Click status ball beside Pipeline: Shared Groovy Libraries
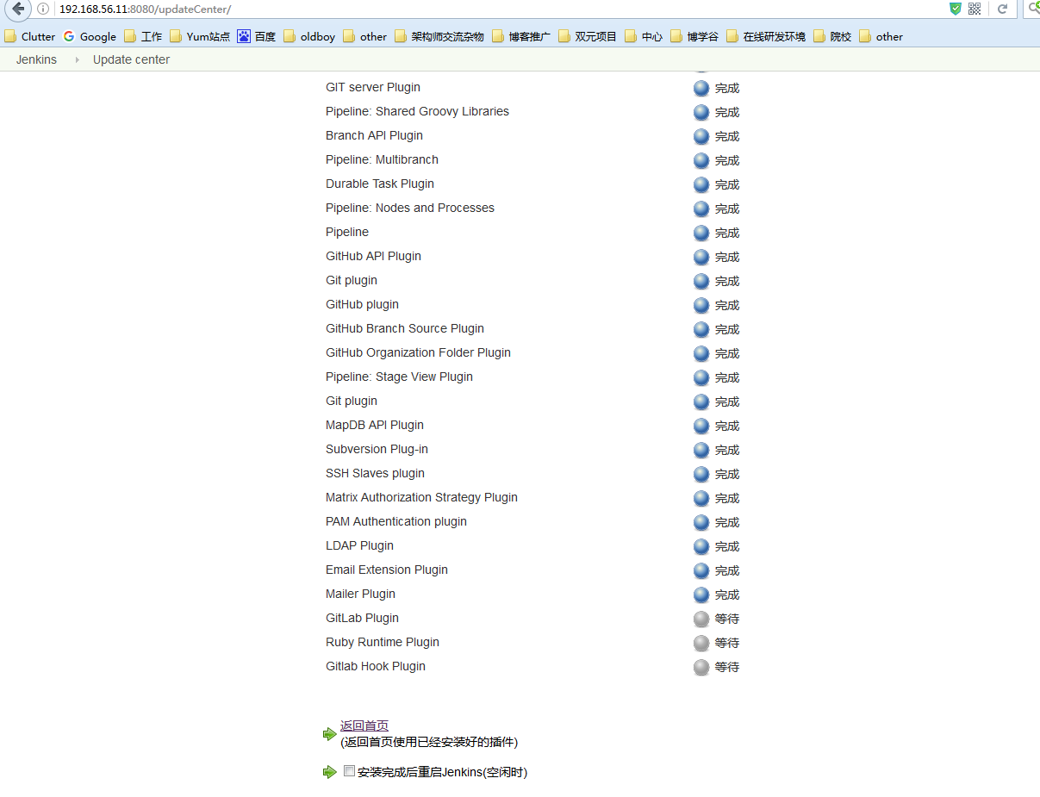Image resolution: width=1040 pixels, height=797 pixels. pyautogui.click(x=701, y=112)
